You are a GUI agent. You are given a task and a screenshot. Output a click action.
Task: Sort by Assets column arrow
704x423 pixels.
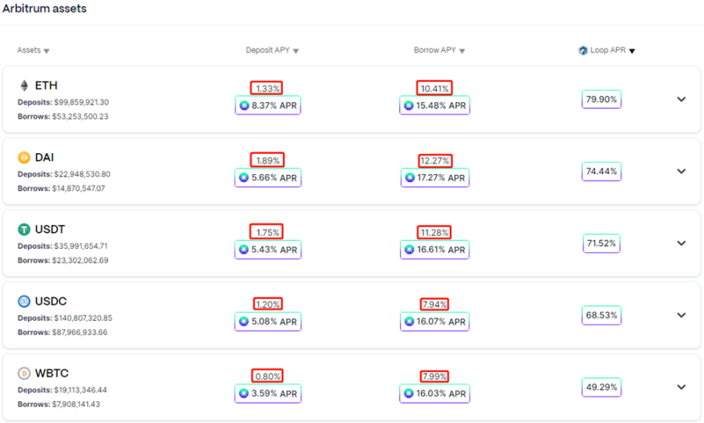pos(47,51)
